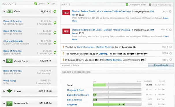Click the Investments chart icon
This screenshot has height=107, width=175.
click(9, 104)
